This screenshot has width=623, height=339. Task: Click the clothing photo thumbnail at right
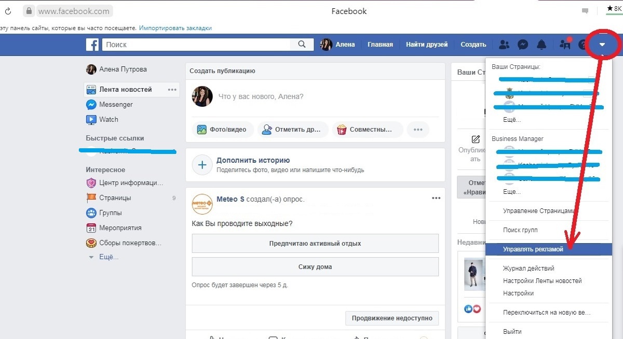(x=473, y=275)
